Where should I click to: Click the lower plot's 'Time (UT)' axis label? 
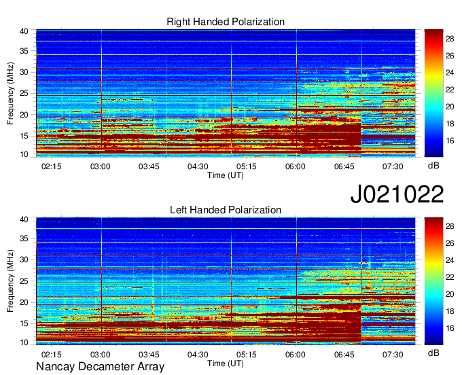(226, 363)
